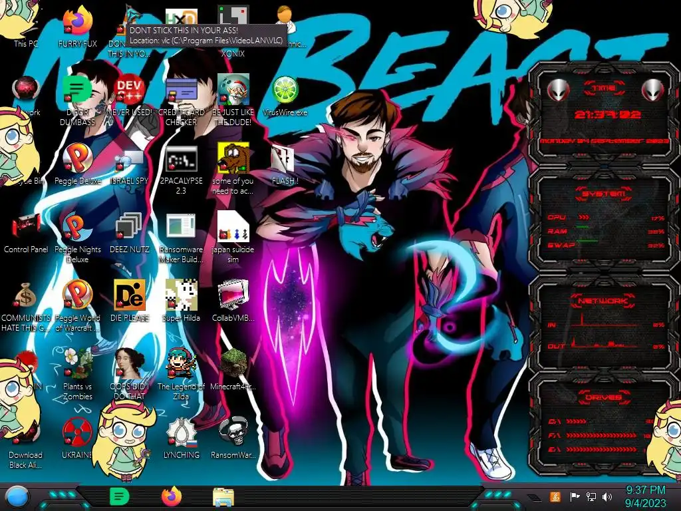Click the SYSTEM header in the gadget

(x=604, y=194)
